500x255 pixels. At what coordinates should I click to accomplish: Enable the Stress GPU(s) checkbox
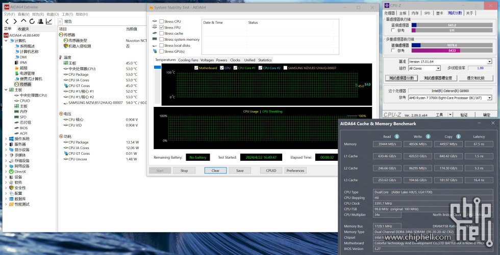tap(162, 51)
